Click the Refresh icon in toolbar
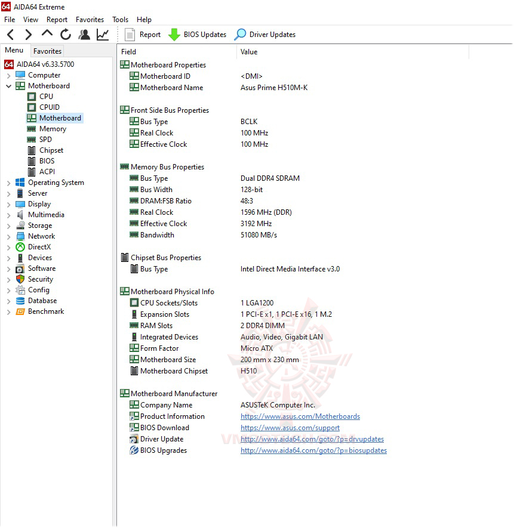 pos(66,35)
